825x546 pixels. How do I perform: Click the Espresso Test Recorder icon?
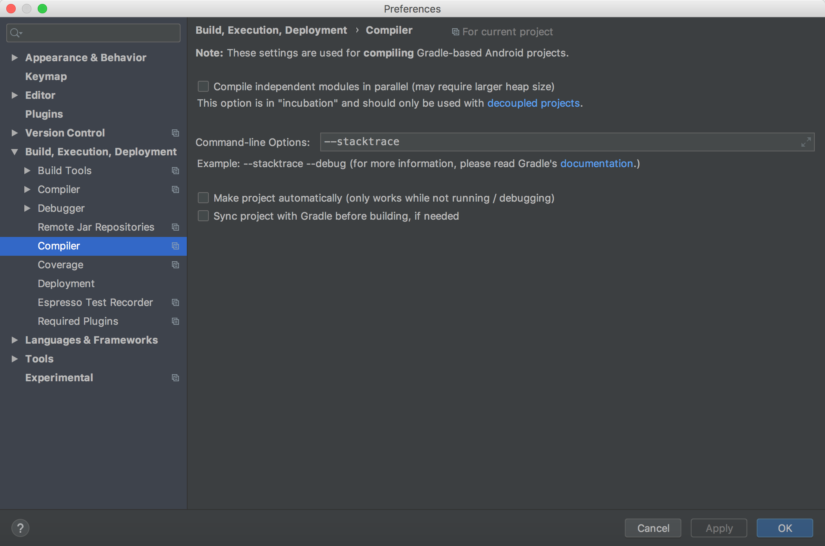click(175, 302)
